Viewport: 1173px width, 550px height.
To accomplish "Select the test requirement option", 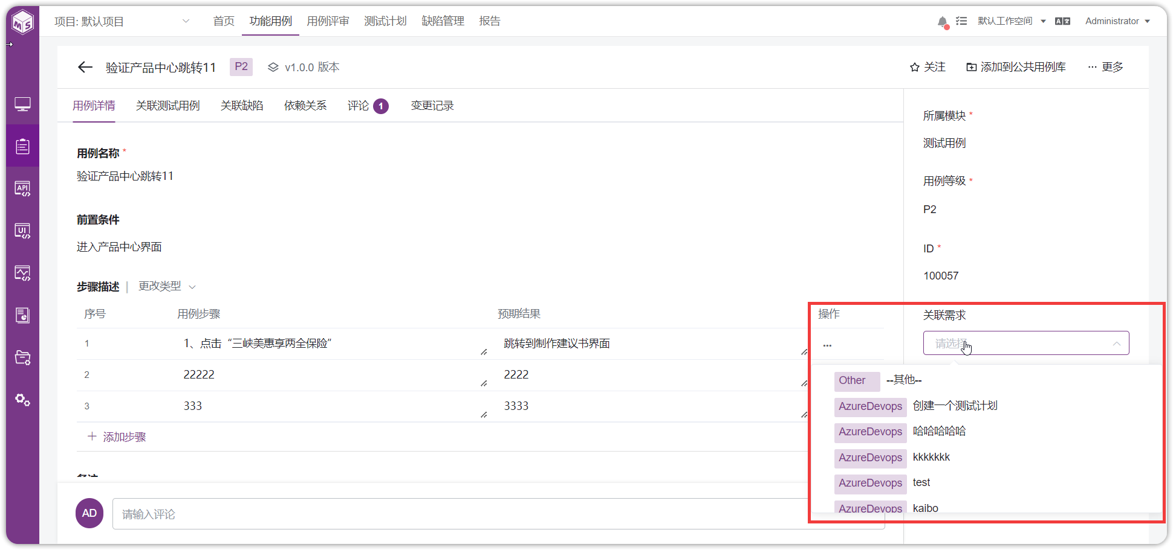I will [986, 482].
